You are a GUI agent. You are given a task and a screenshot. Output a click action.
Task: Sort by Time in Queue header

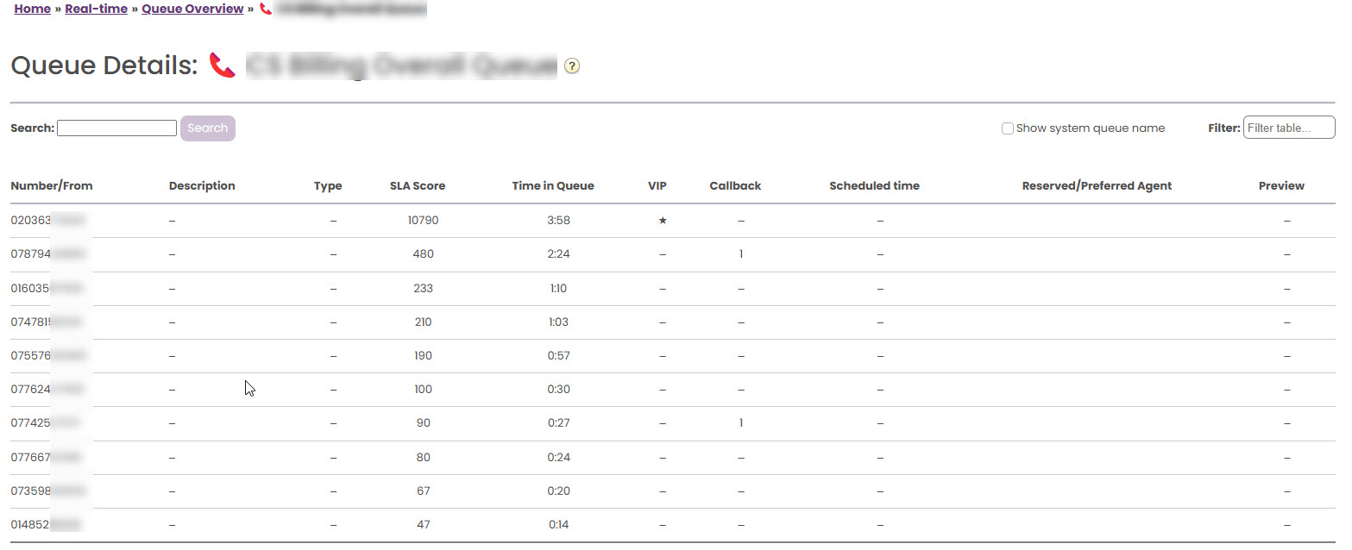point(553,186)
